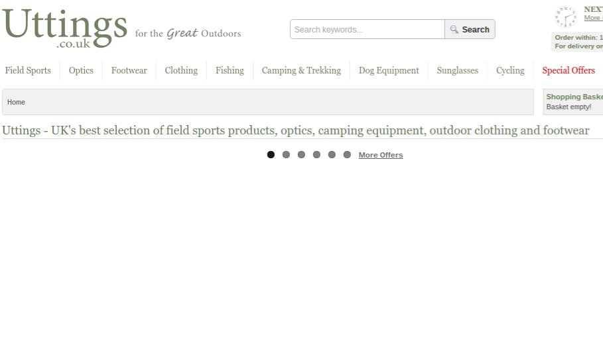View the Dog Equipment section
Viewport: 603px width, 339px height.
coord(389,70)
